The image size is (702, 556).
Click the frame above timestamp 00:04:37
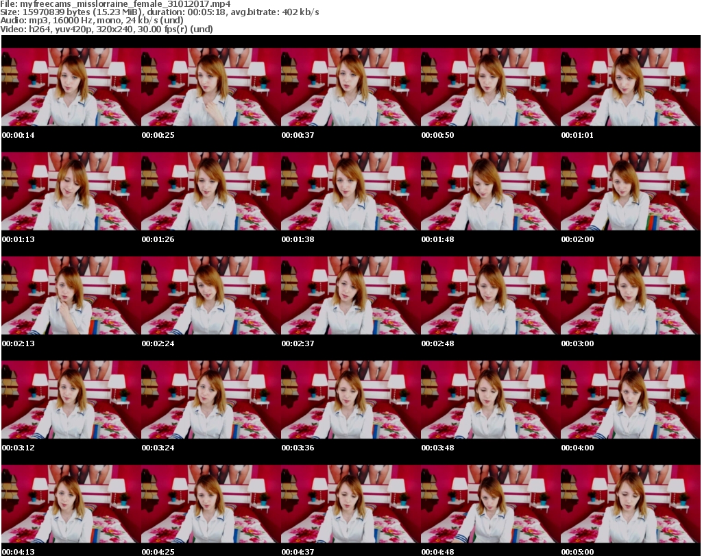[x=350, y=504]
